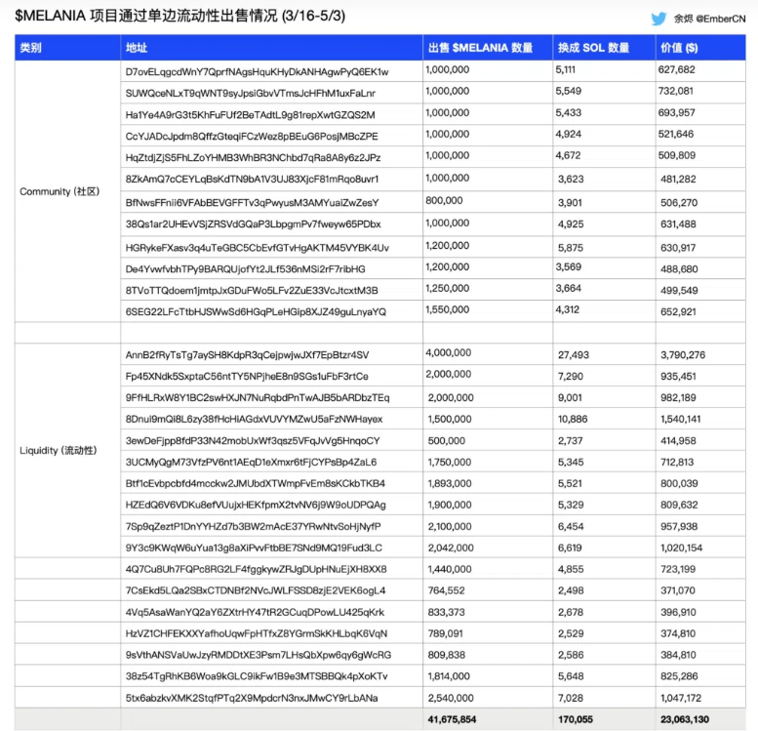This screenshot has height=731, width=758.
Task: Select address starting with 8Dnui9mQi8L6zy
Action: coord(254,419)
